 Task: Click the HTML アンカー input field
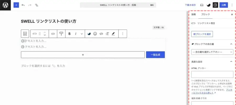[212, 75]
